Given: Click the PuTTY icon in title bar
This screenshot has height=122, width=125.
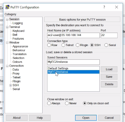Looking at the screenshot, I should pyautogui.click(x=7, y=7).
